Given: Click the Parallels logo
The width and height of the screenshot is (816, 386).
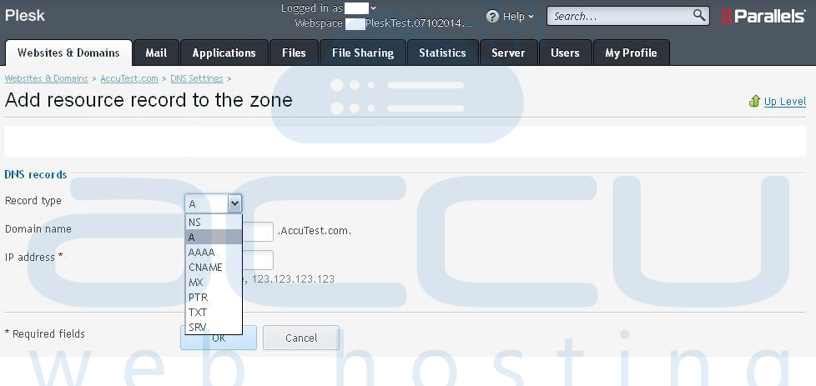Looking at the screenshot, I should [763, 16].
